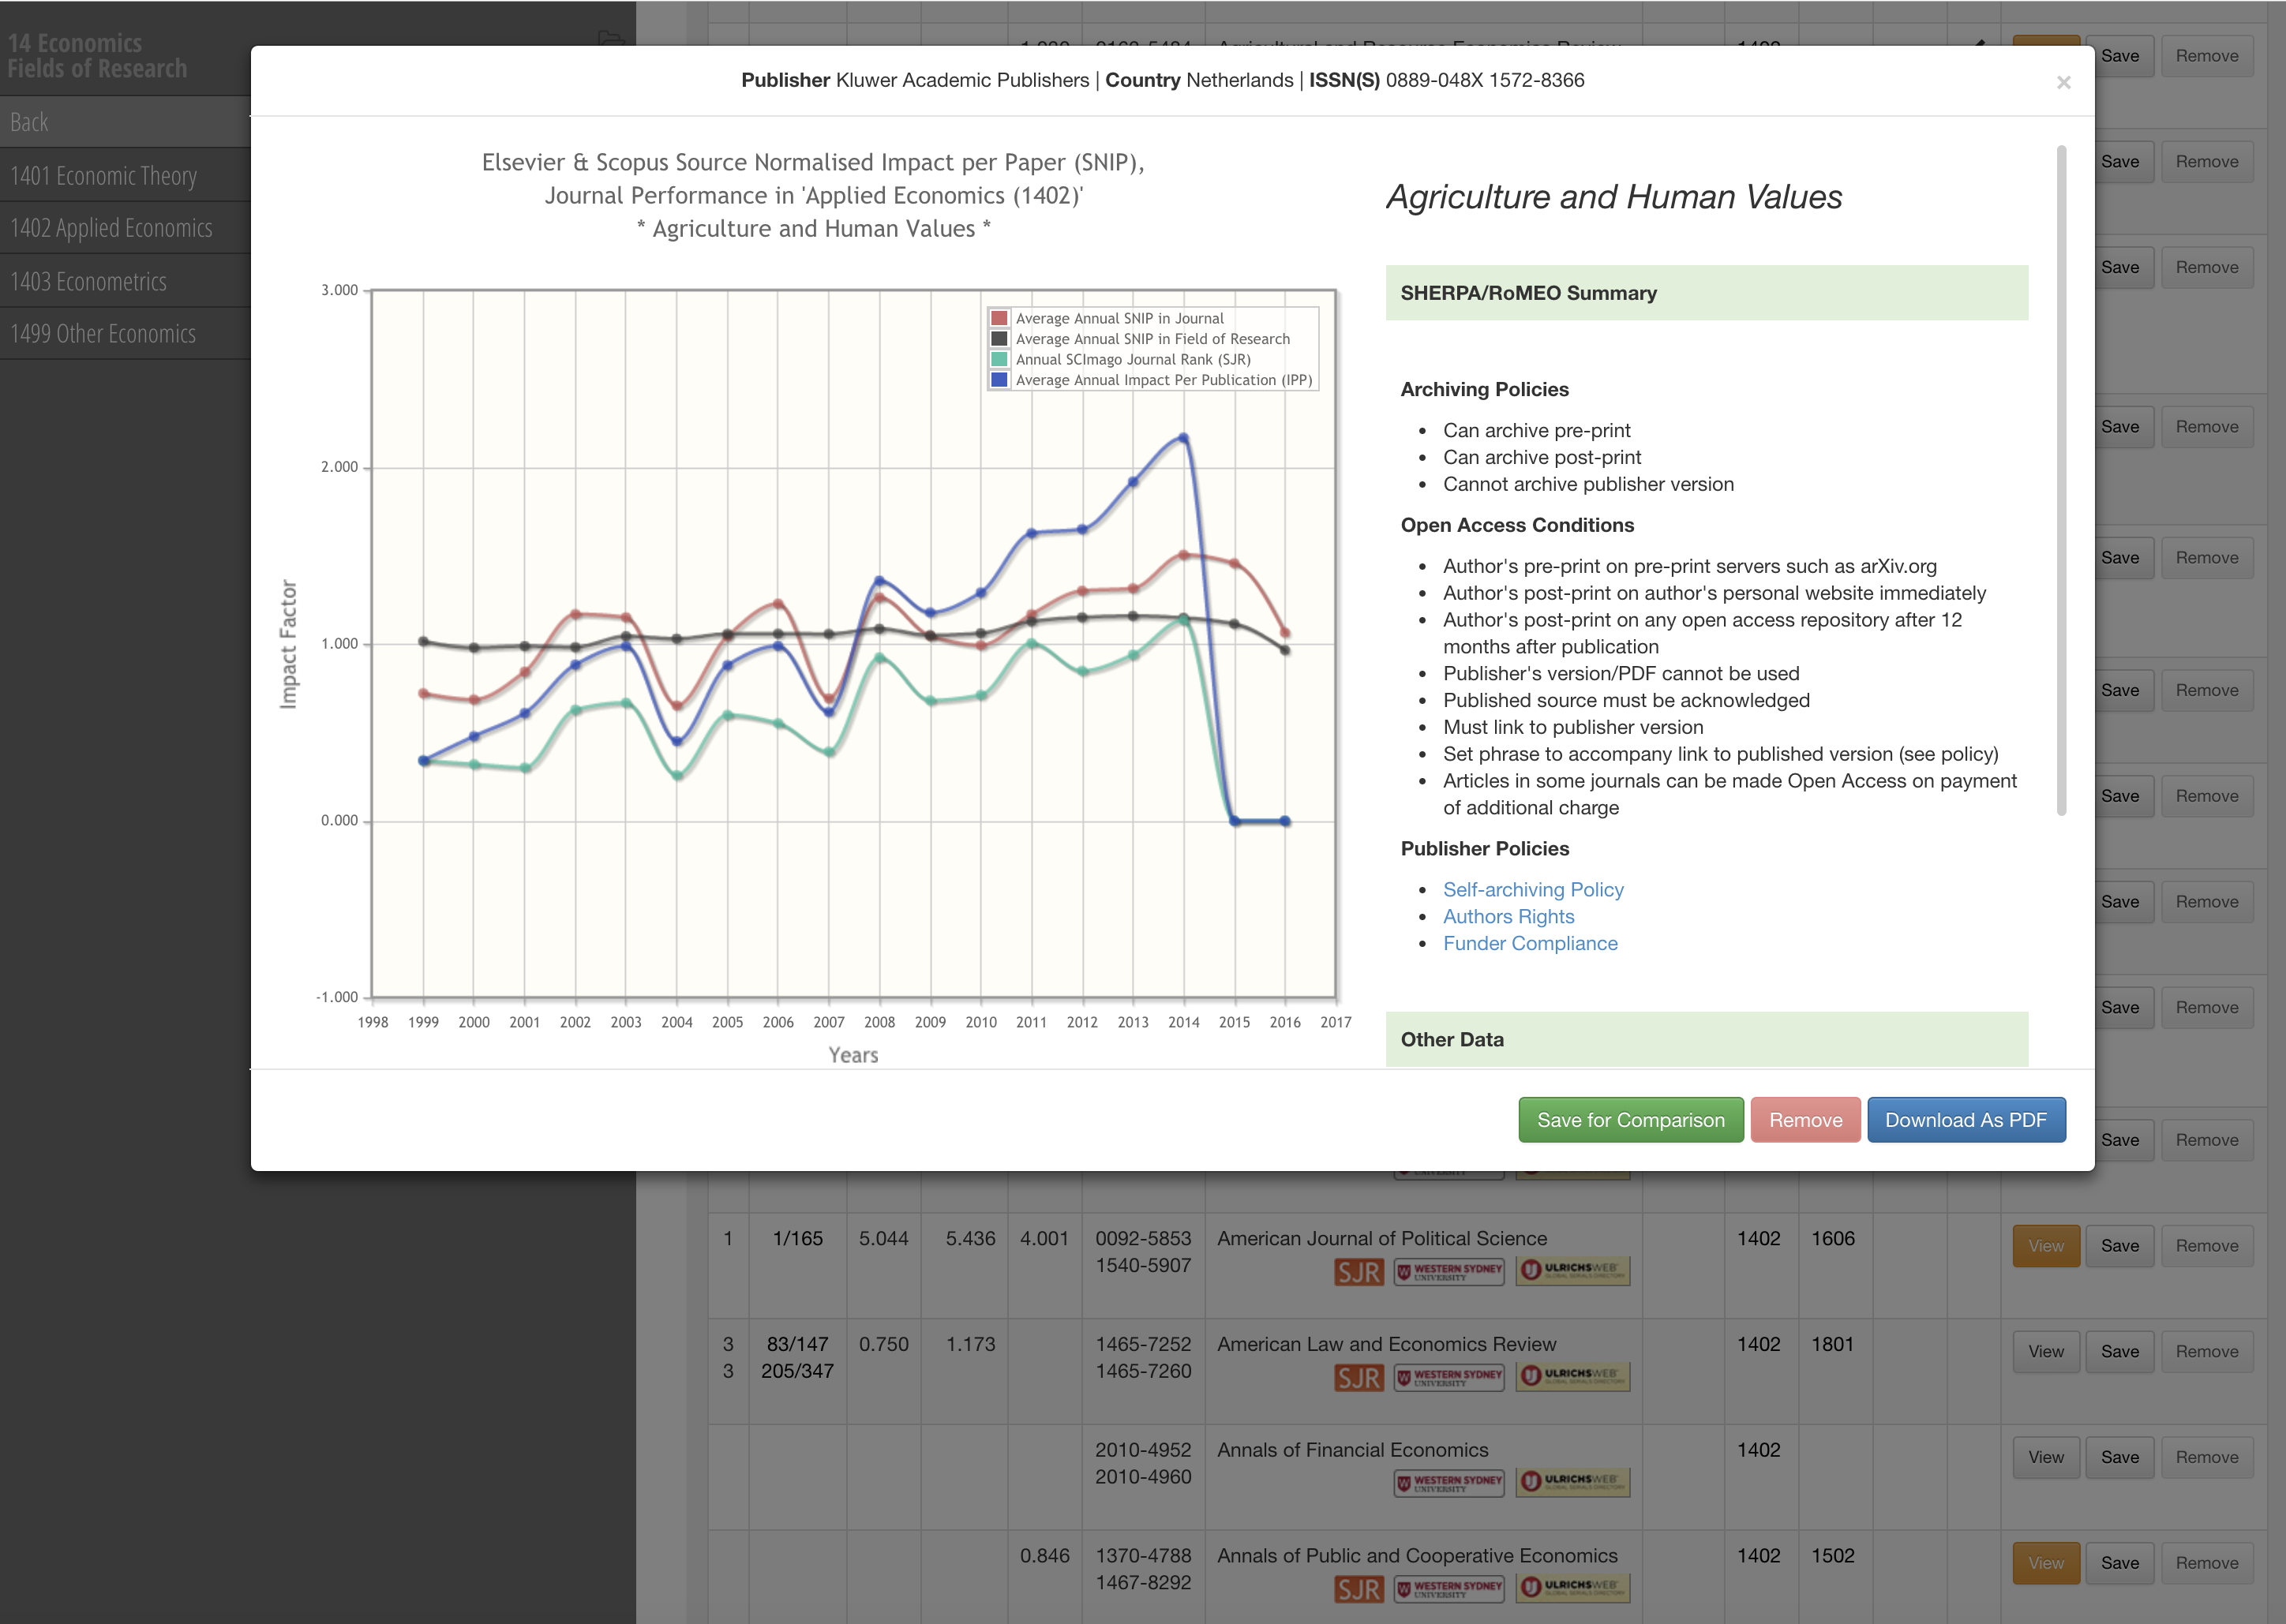This screenshot has width=2286, height=1624.
Task: Click SJR badge for American Law and Economics Review
Action: tap(1358, 1377)
